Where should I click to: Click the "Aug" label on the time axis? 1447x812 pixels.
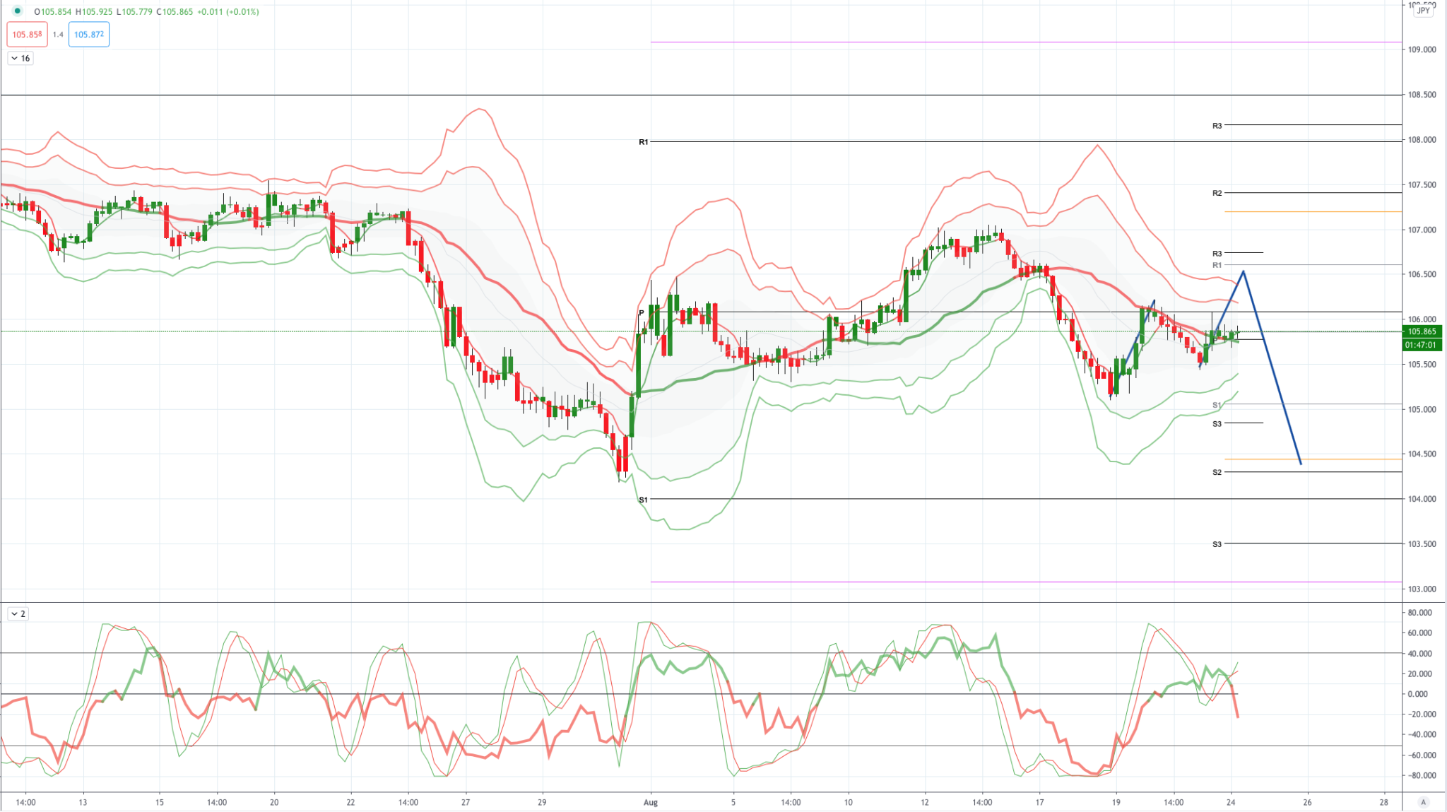(650, 802)
